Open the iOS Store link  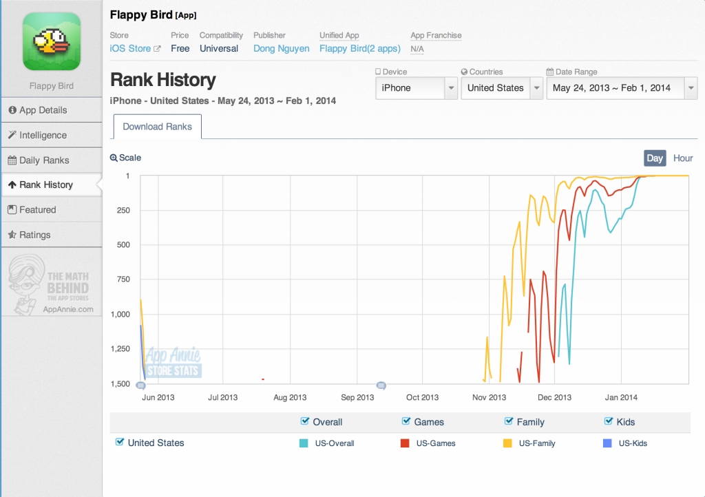(x=130, y=49)
